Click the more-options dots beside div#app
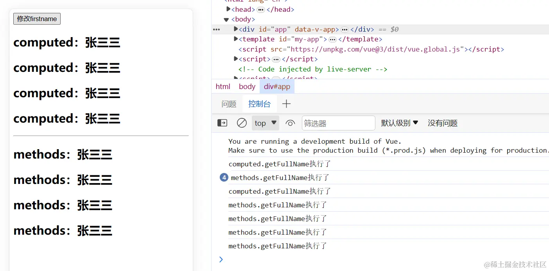Image resolution: width=549 pixels, height=271 pixels. coord(216,29)
